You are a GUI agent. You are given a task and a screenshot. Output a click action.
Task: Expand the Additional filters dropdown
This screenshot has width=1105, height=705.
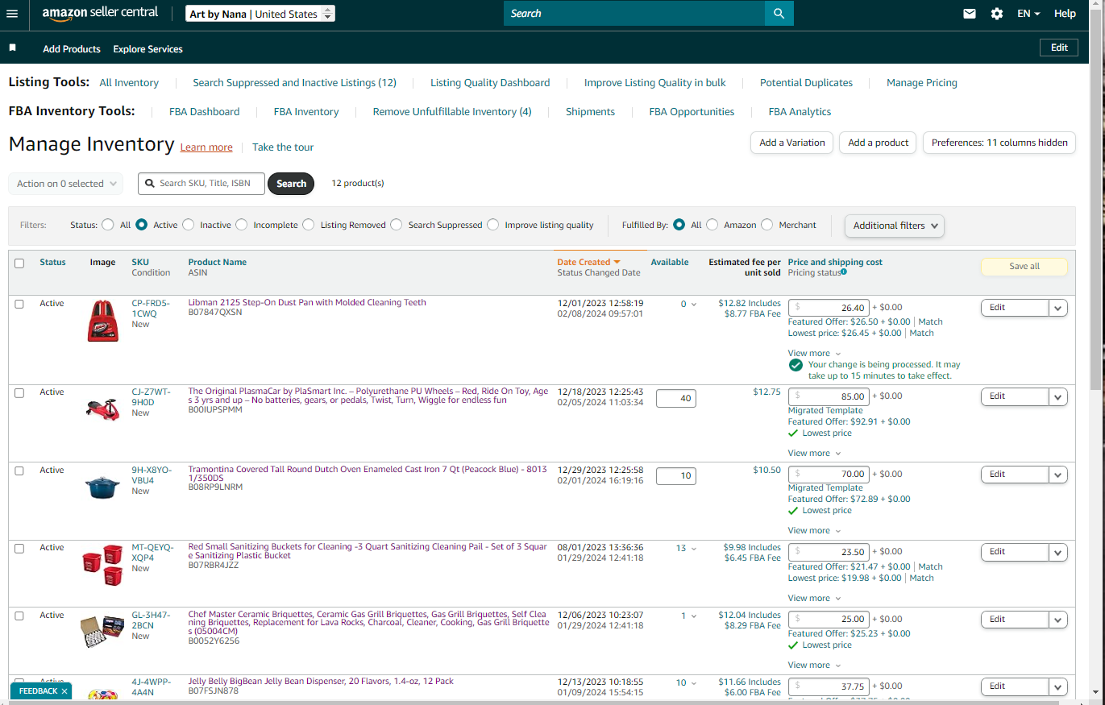pos(895,226)
